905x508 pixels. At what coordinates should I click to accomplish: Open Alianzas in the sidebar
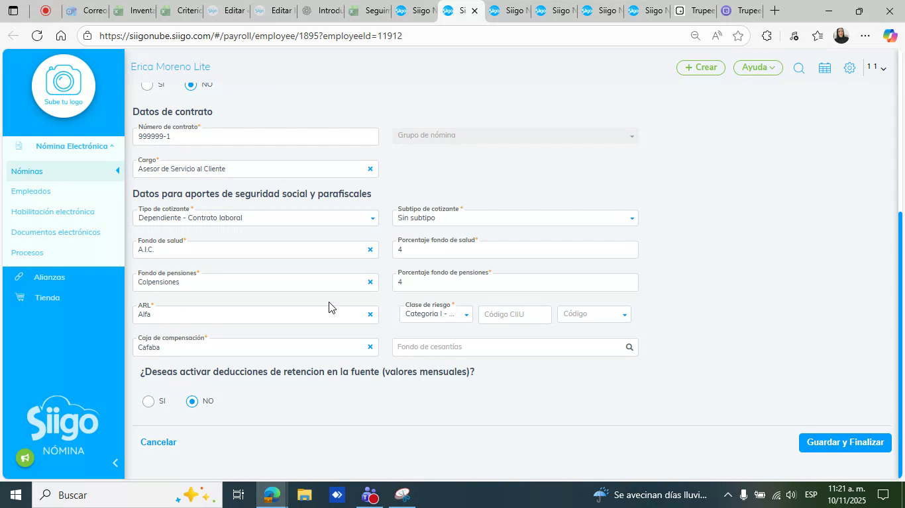coord(49,277)
